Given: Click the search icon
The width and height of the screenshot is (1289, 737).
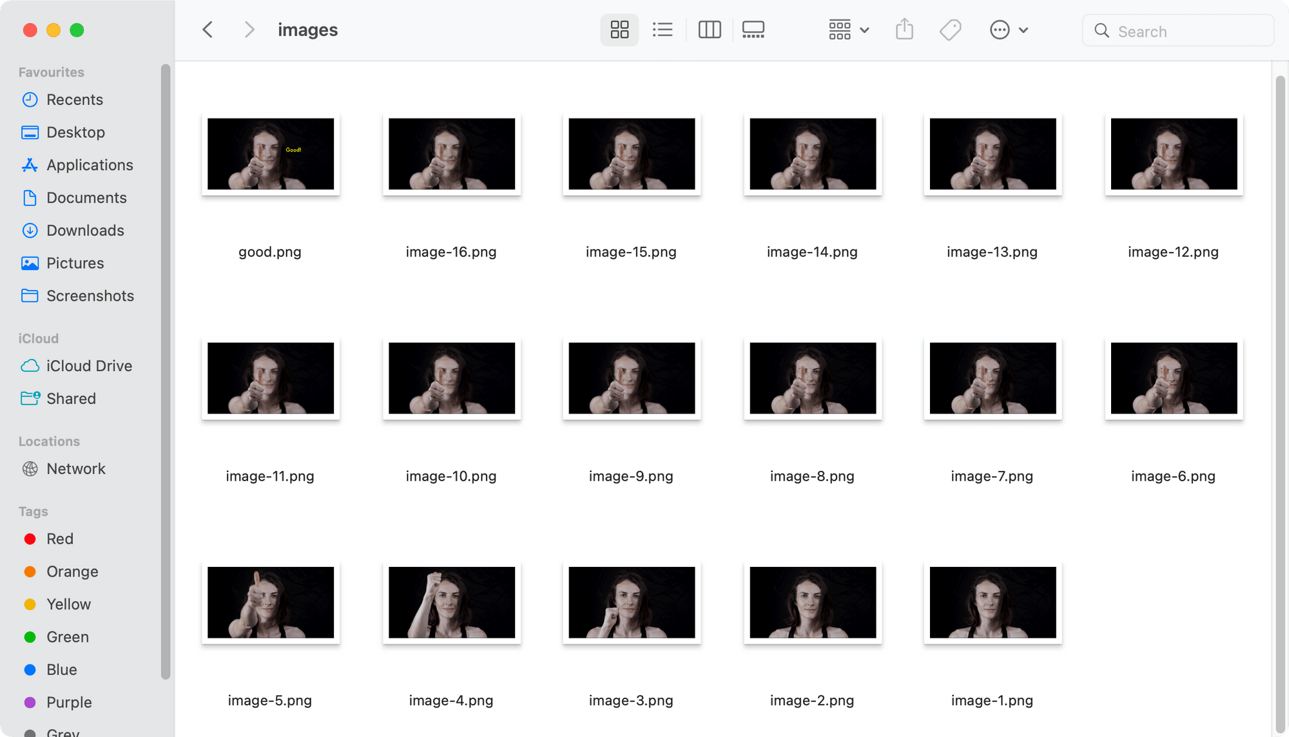Looking at the screenshot, I should click(x=1101, y=30).
